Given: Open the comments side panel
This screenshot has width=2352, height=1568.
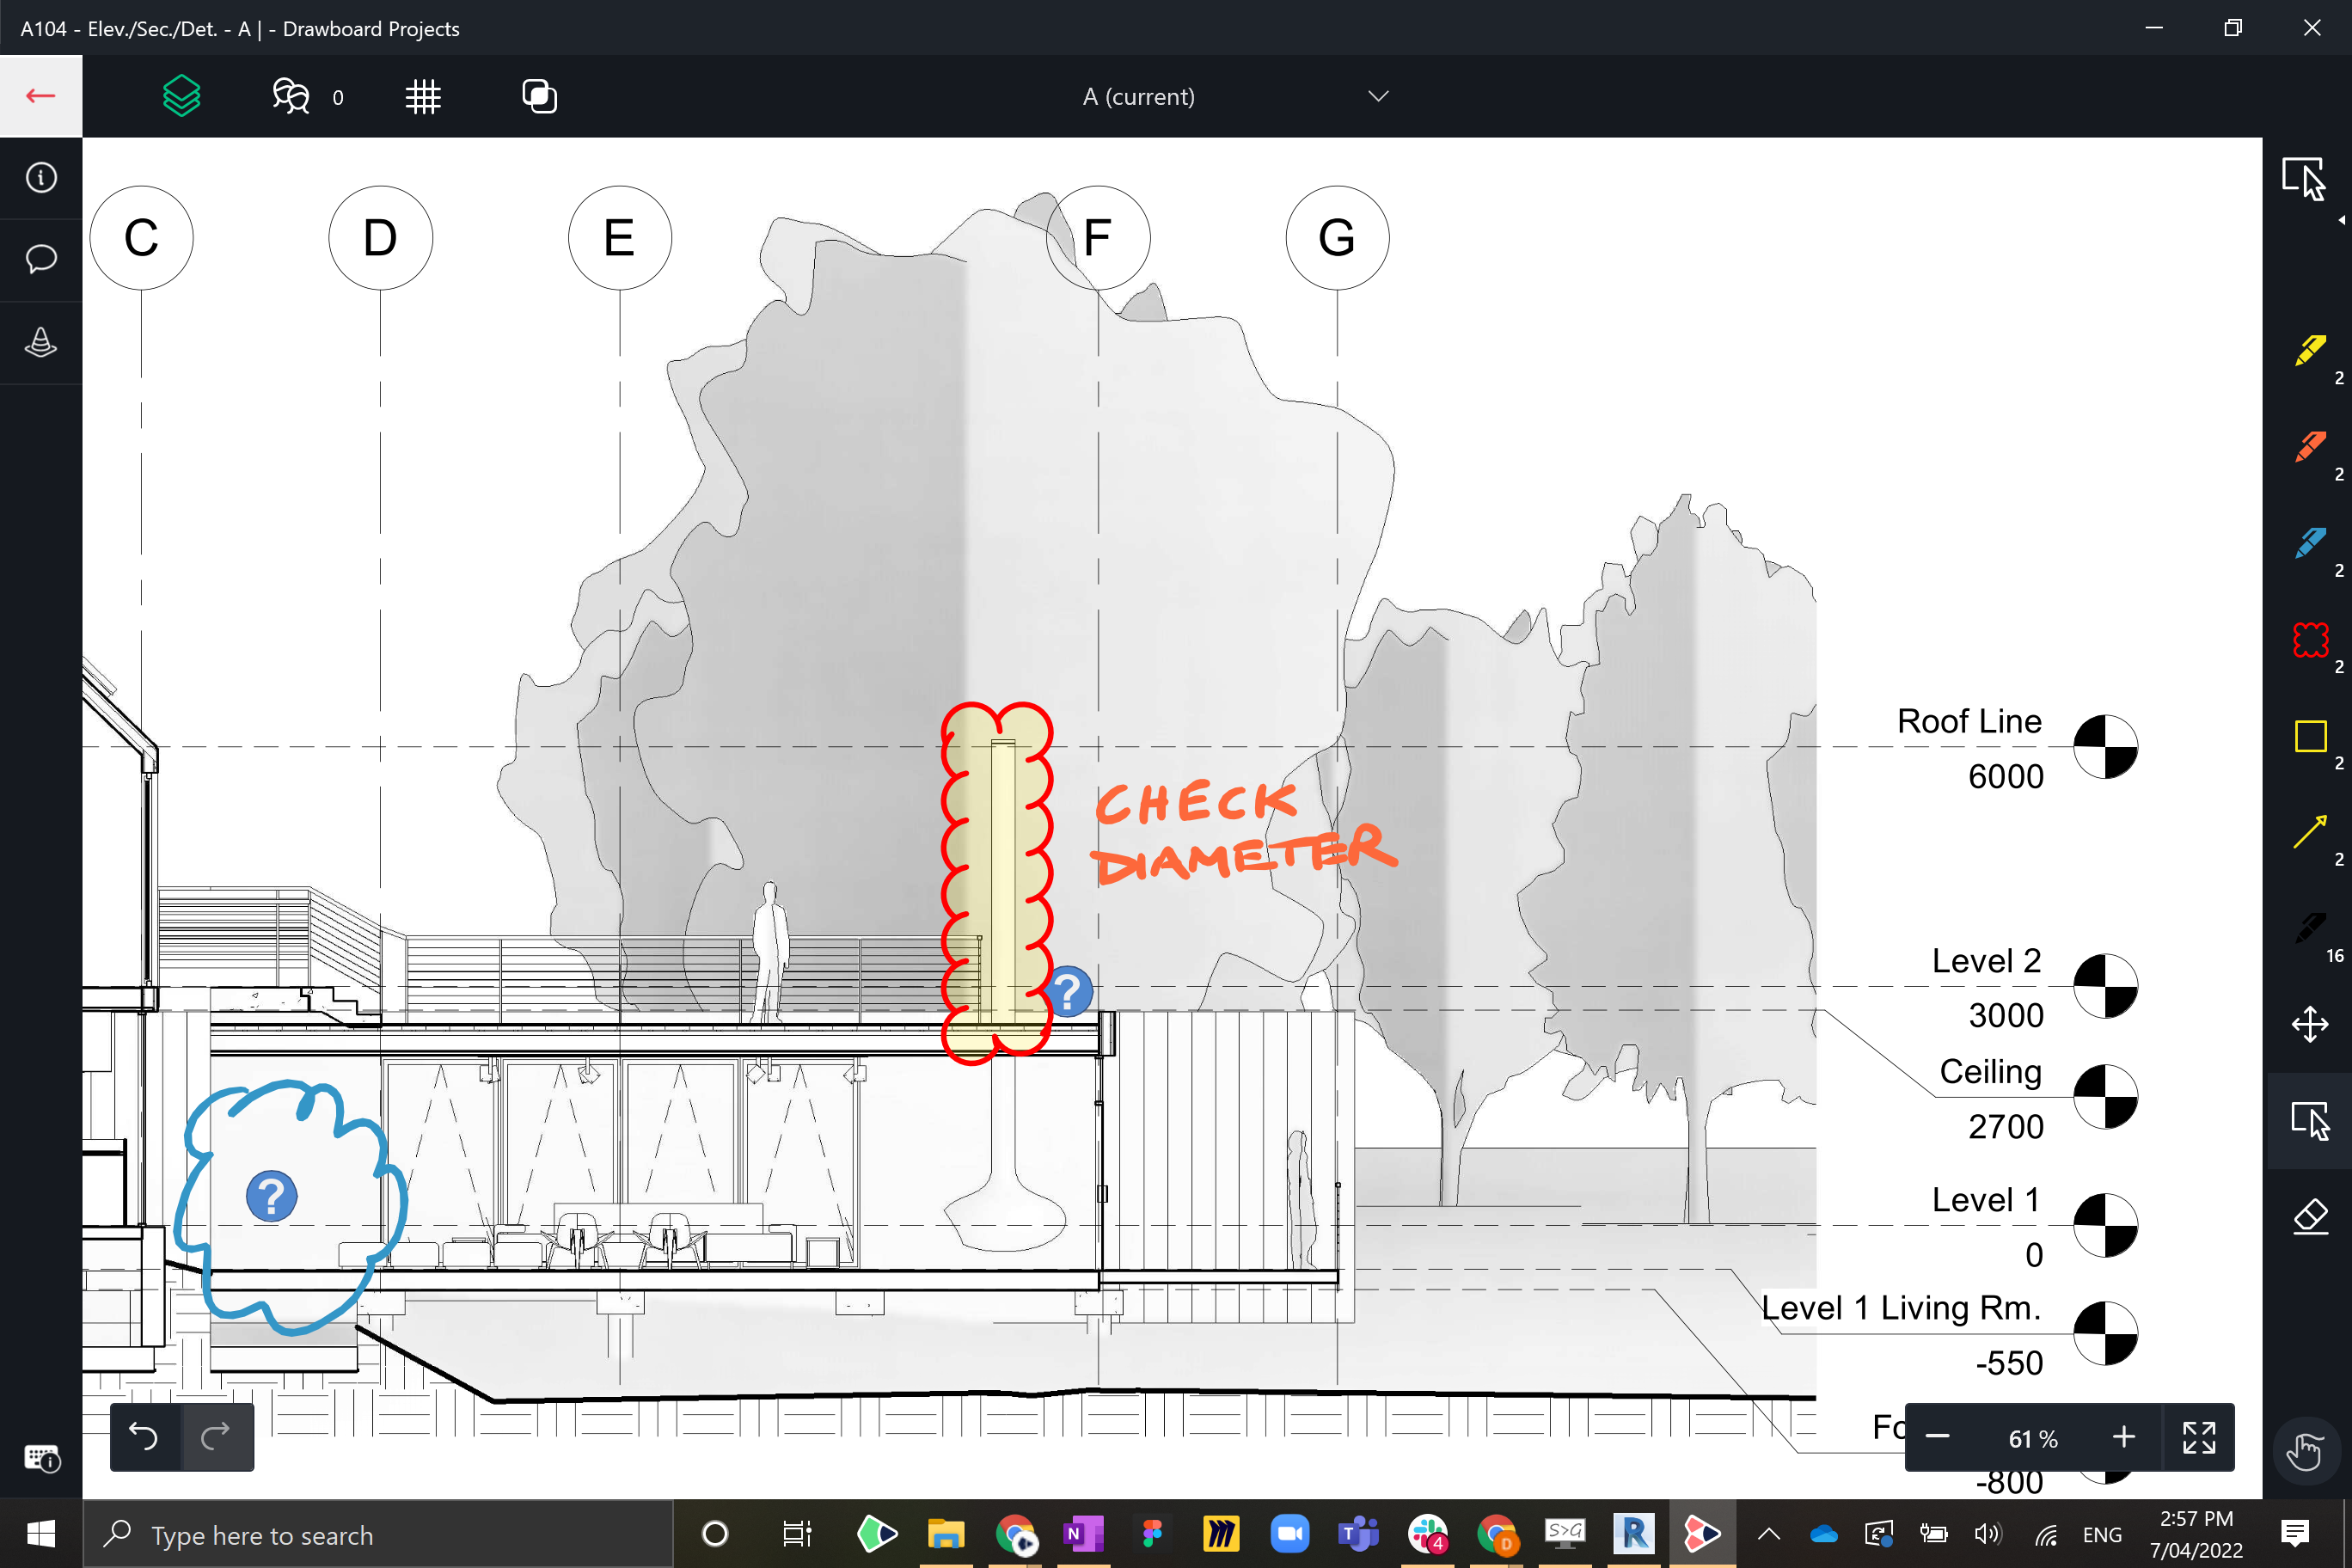Looking at the screenshot, I should coord(41,260).
